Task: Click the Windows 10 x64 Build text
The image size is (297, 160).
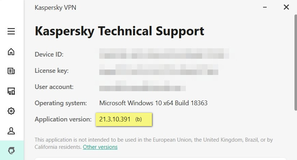Action: (x=153, y=103)
